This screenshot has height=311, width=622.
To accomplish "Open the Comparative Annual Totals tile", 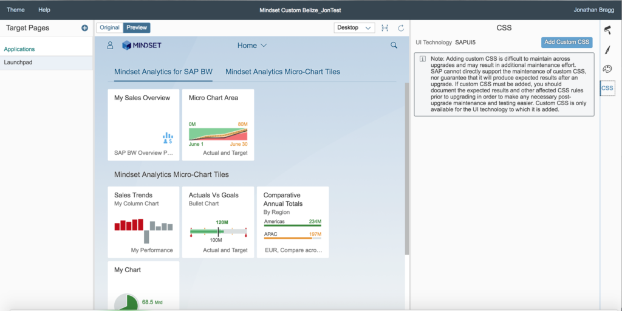I will point(293,222).
